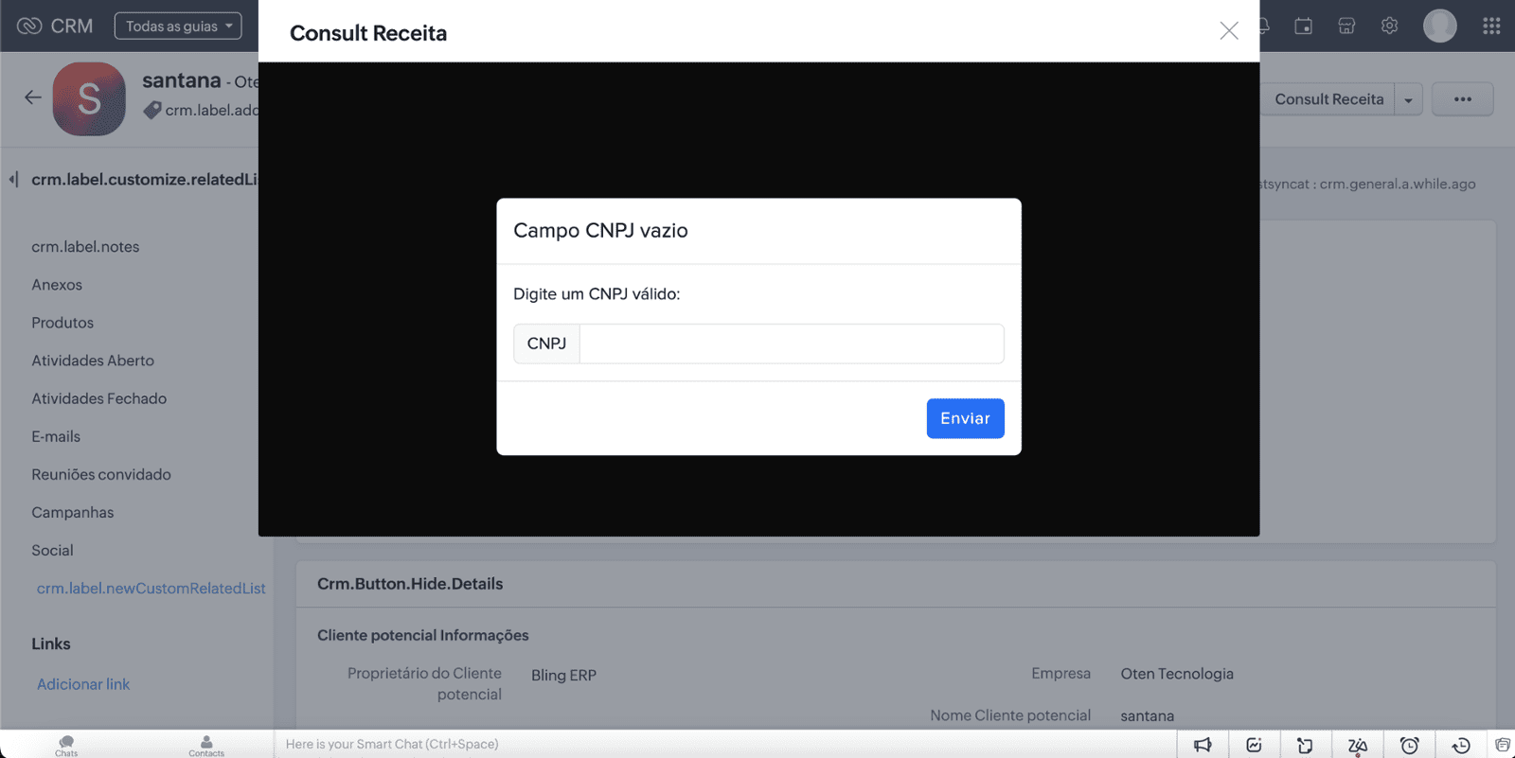Open the marketplace store icon
Viewport: 1515px width, 758px height.
[1346, 26]
